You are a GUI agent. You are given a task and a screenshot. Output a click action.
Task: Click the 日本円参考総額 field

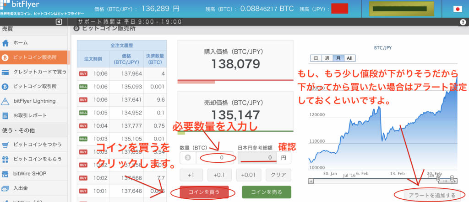[x=257, y=158]
